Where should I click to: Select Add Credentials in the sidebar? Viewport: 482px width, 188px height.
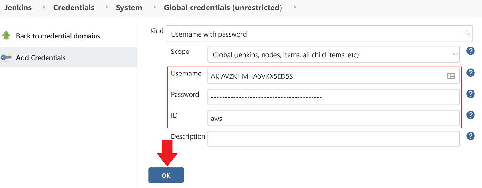(41, 58)
